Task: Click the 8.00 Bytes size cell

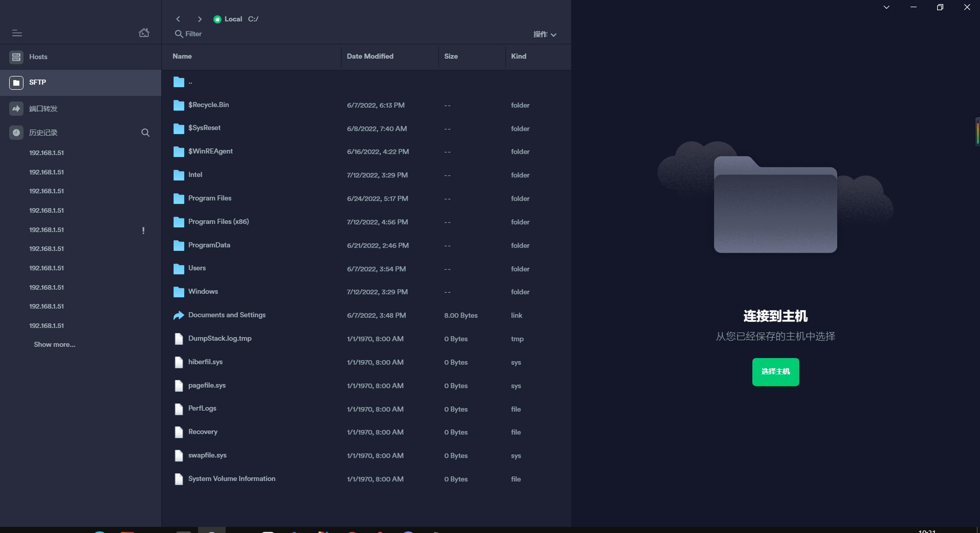Action: click(x=461, y=316)
